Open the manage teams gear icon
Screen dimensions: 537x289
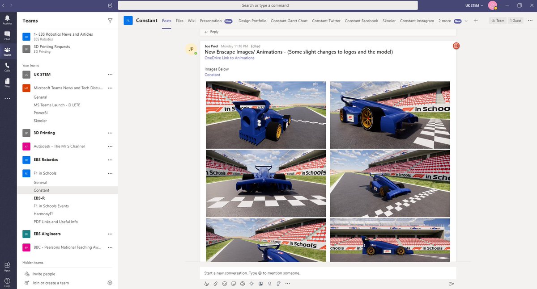pyautogui.click(x=110, y=283)
